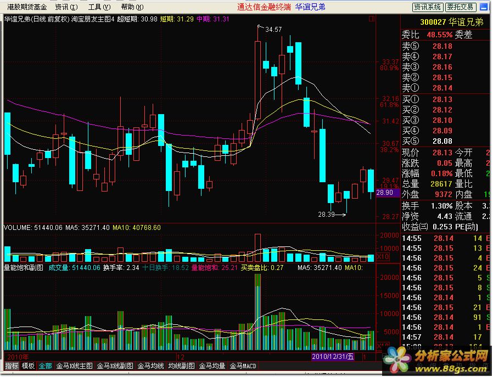
Task: Open the 资讯(I) menu
Action: [66, 7]
